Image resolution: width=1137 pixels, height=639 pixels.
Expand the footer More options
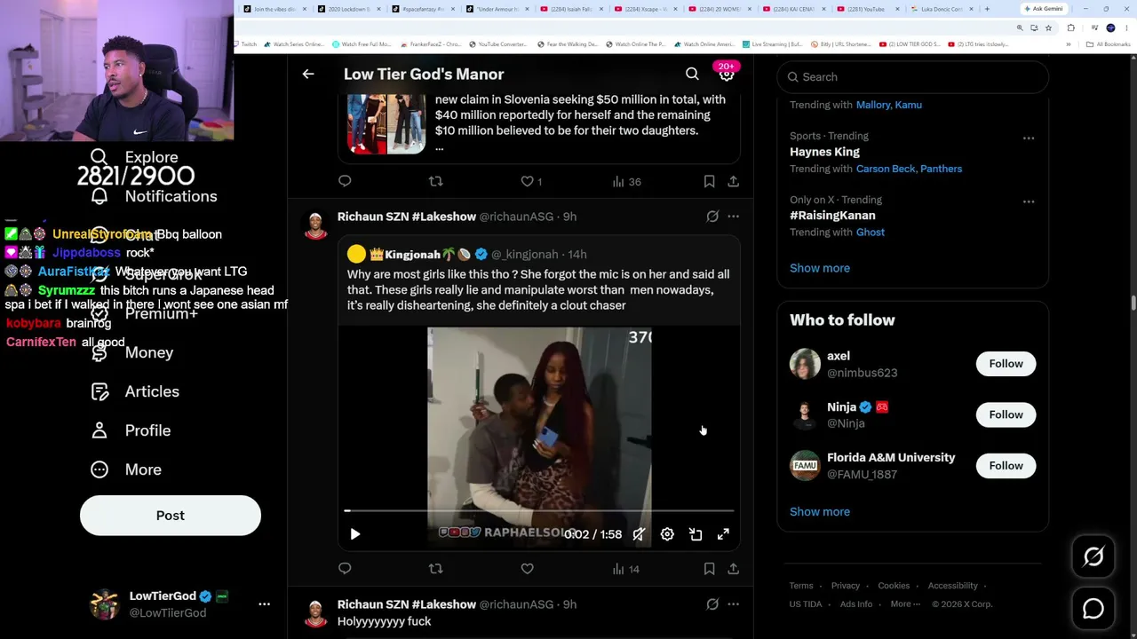[x=905, y=604]
